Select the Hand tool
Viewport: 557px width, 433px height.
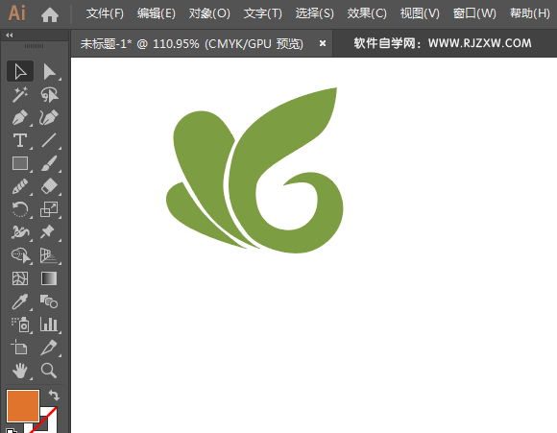(x=20, y=371)
